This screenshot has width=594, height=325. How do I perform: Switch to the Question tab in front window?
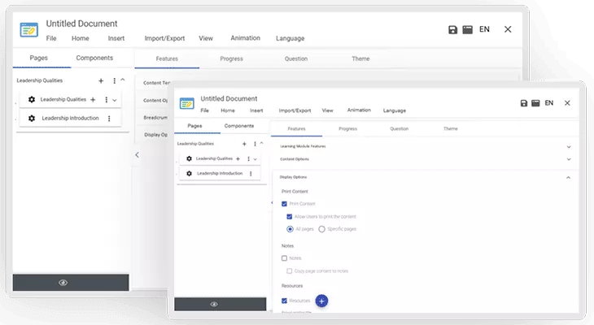[x=400, y=128]
